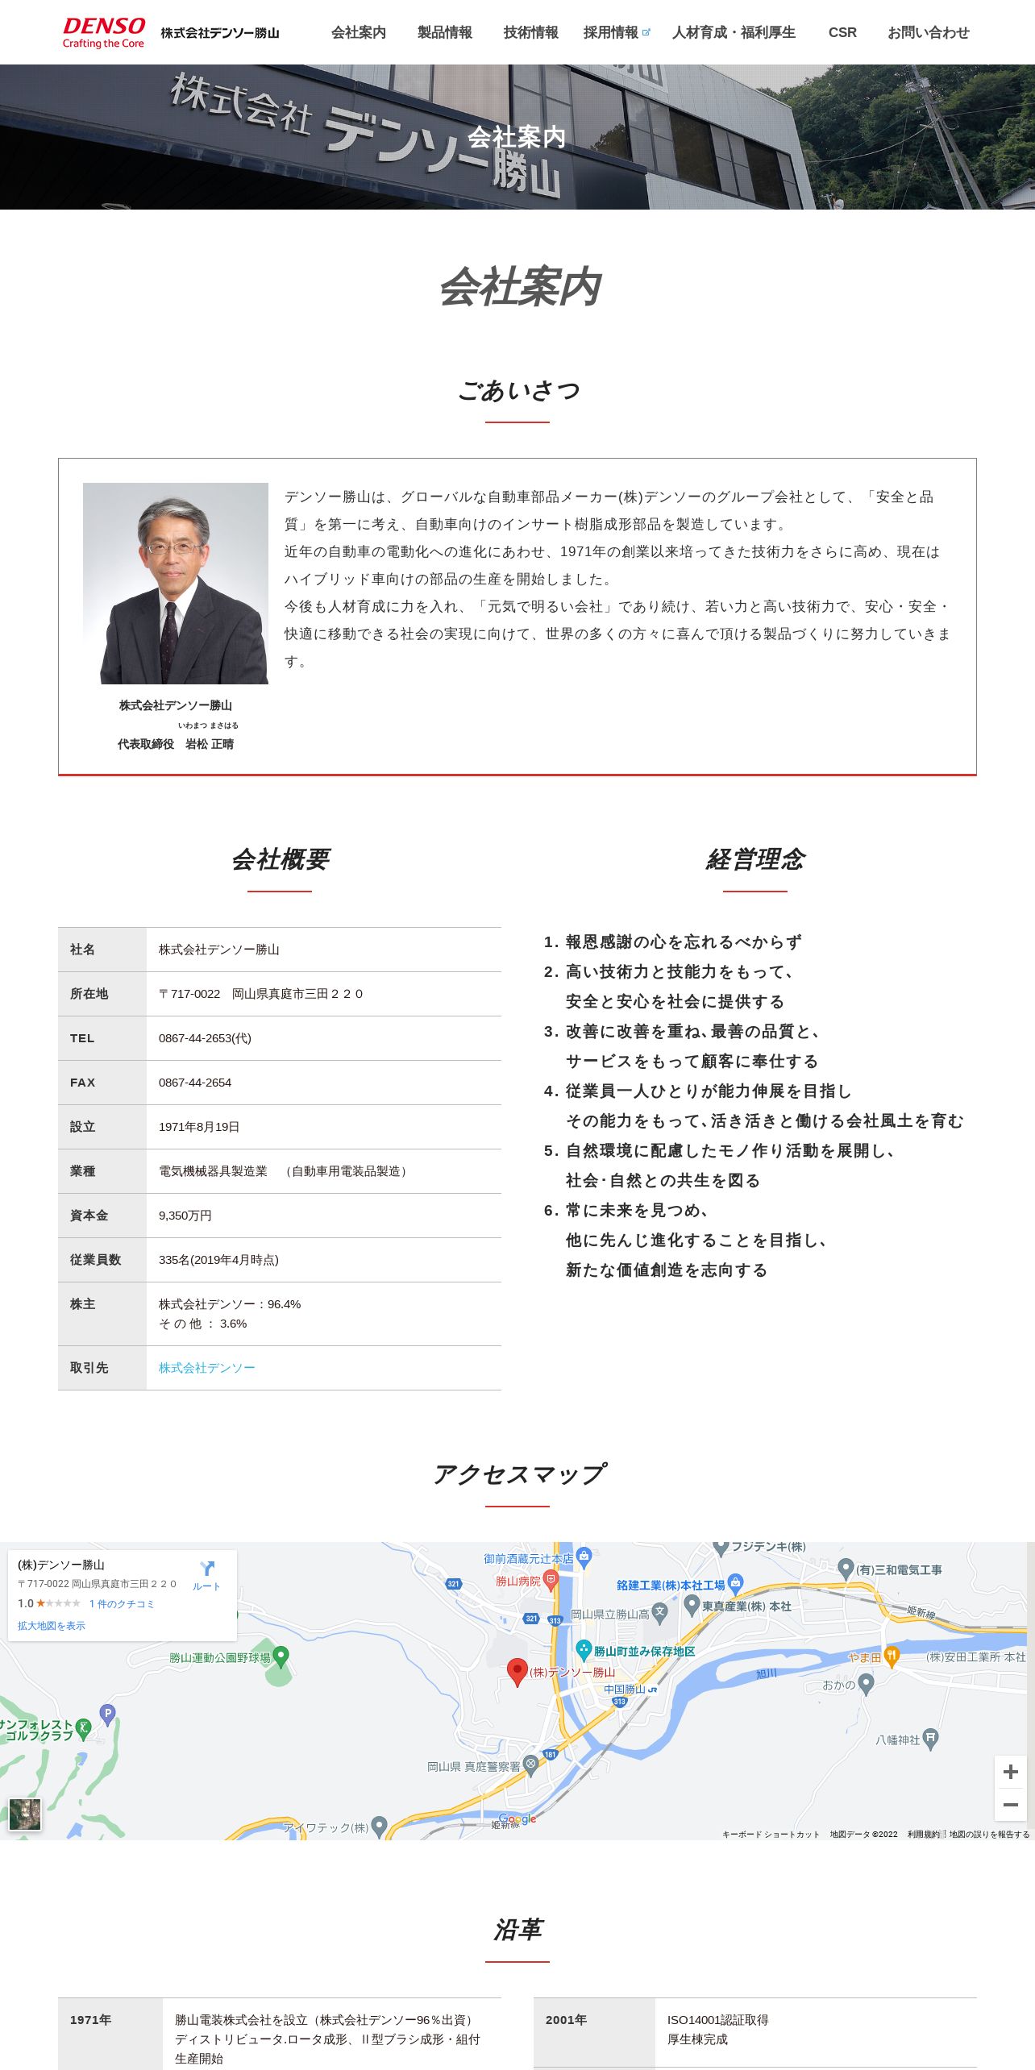Click 地図の誤りを報告する link
Screen dimensions: 1035x2070
[x=989, y=1834]
